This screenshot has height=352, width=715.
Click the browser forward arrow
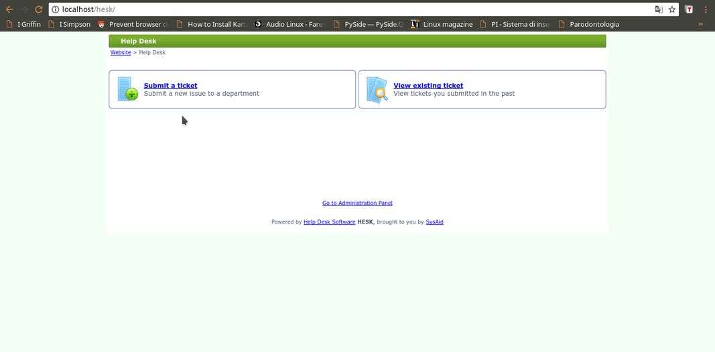click(x=24, y=9)
